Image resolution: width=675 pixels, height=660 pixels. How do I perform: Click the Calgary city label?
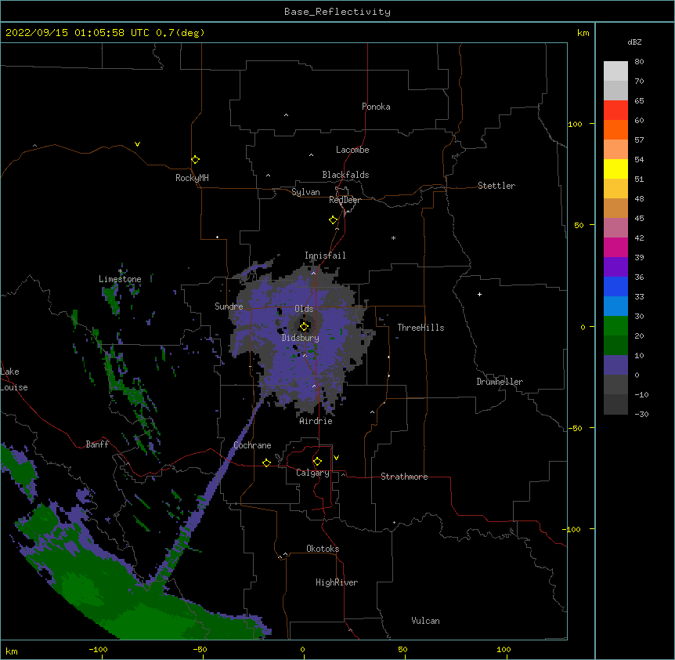coord(312,473)
